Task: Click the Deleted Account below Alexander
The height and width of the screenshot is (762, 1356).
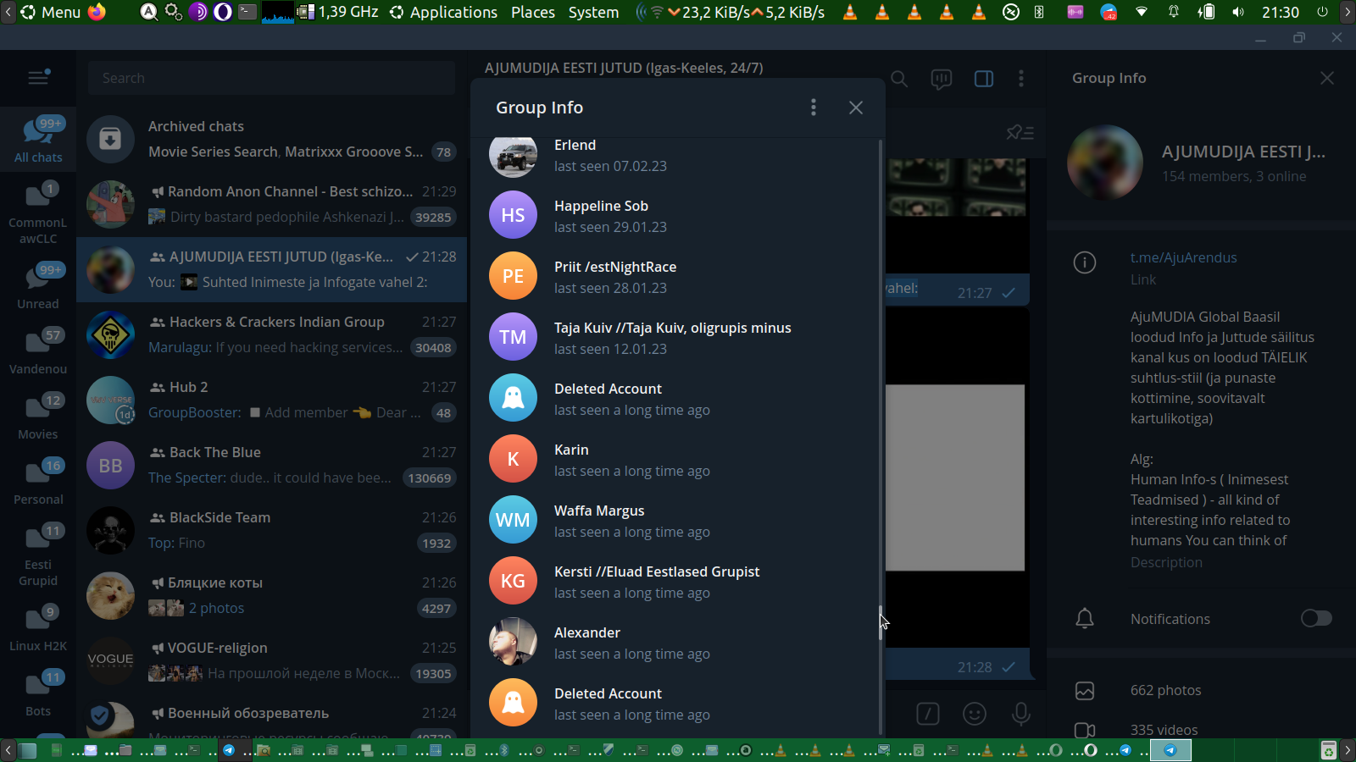Action: click(675, 703)
